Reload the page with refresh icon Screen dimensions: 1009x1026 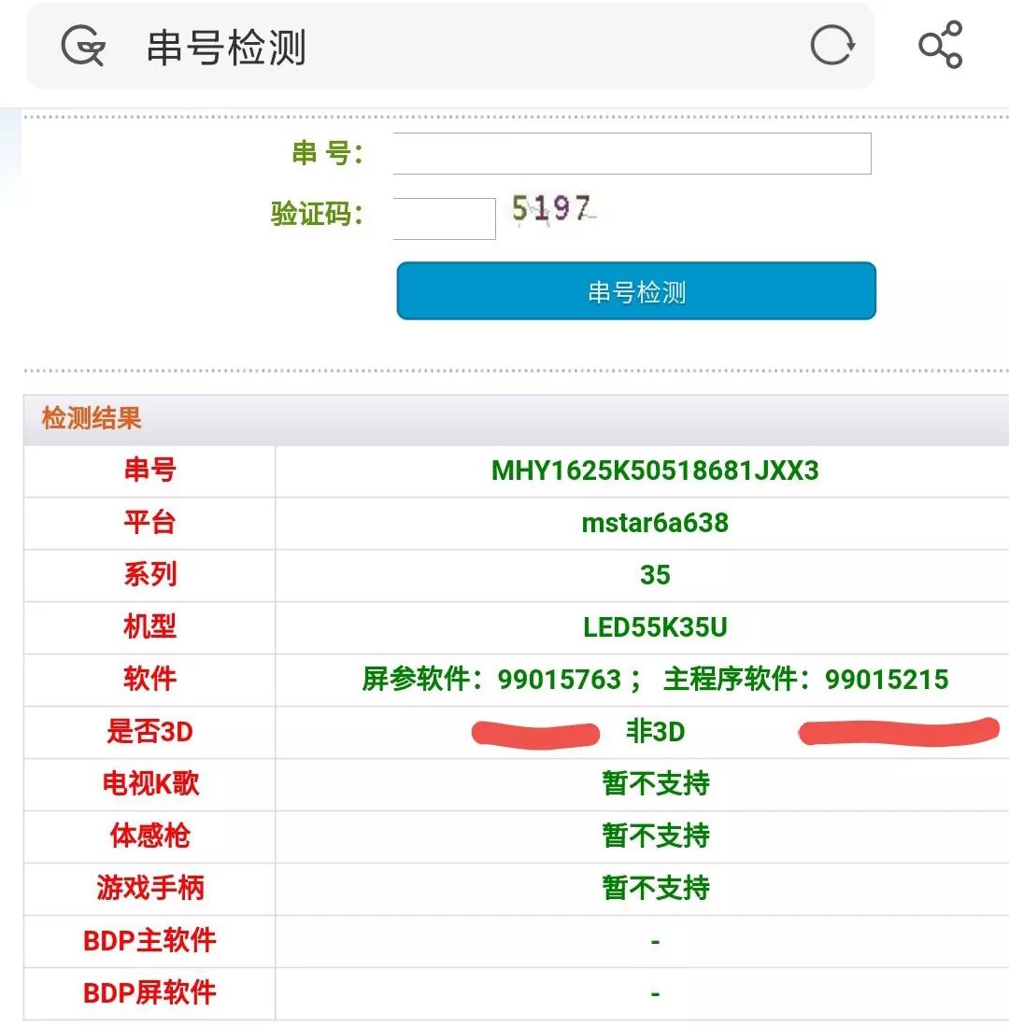831,46
